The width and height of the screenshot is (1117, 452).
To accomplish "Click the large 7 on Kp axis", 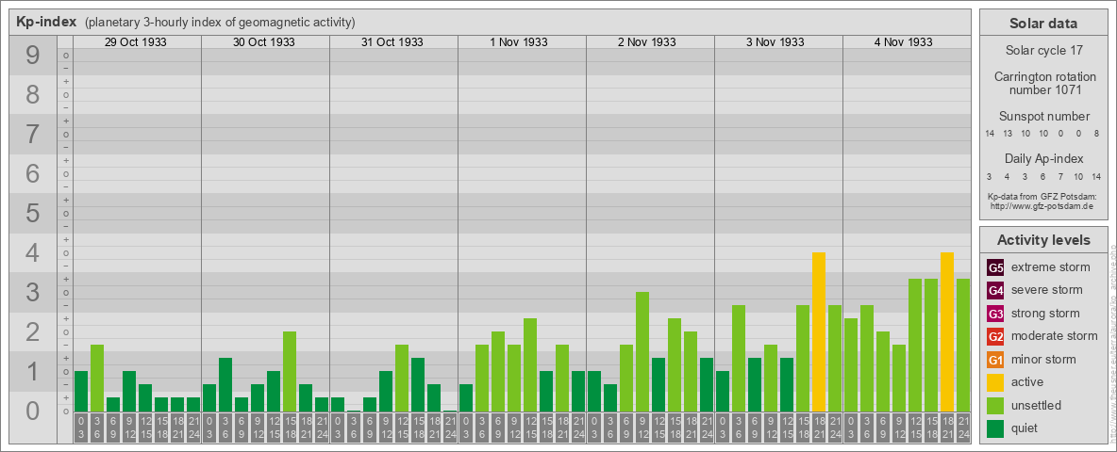I will point(32,135).
